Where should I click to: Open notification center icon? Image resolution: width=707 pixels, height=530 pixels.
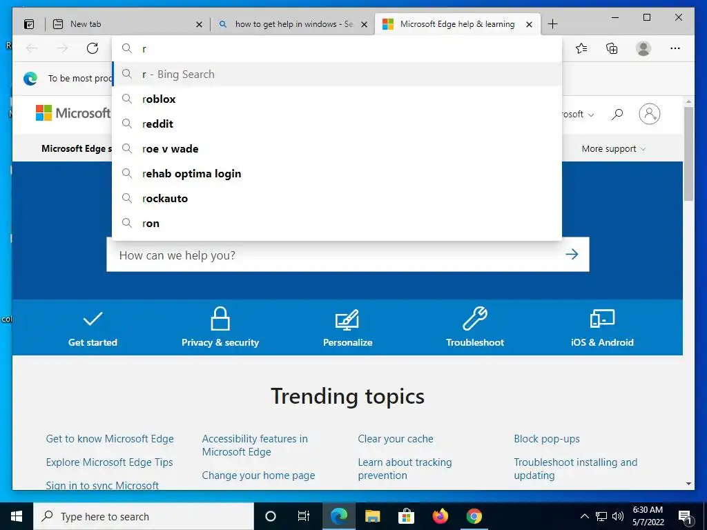pyautogui.click(x=685, y=516)
